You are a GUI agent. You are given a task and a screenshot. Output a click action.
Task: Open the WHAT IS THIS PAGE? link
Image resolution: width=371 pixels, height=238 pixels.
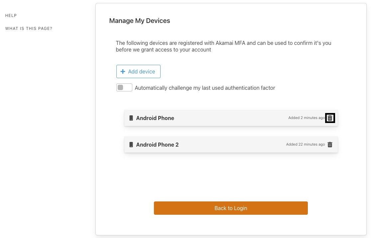pyautogui.click(x=29, y=29)
